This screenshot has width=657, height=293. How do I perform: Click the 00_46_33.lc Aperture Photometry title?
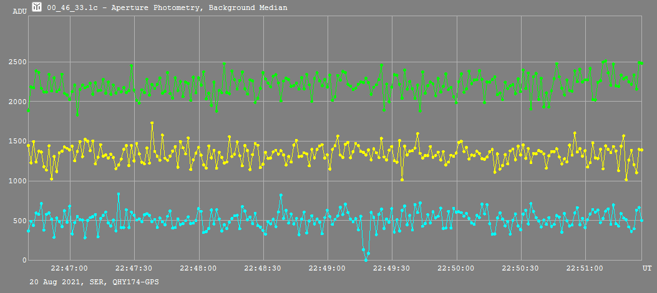pos(167,7)
